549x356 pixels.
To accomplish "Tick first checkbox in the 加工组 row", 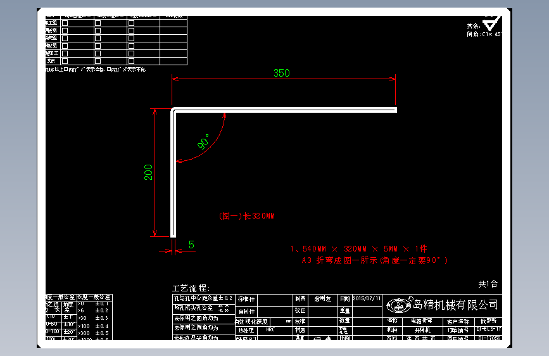I will click(x=65, y=23).
